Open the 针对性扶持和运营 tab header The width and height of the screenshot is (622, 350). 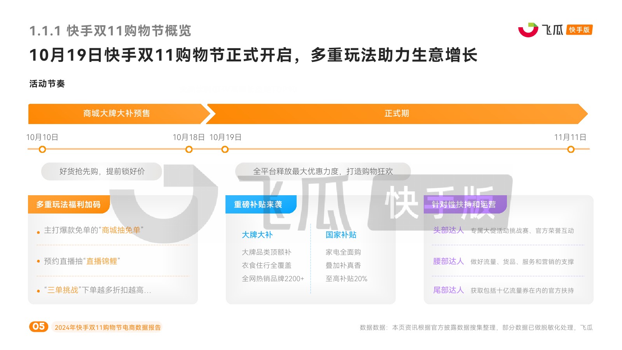pyautogui.click(x=465, y=205)
